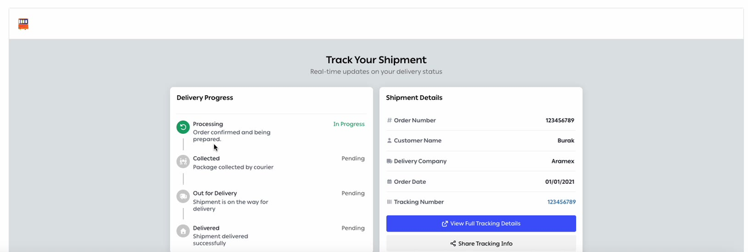748x252 pixels.
Task: Click the "Delivery Progress" card title
Action: tap(205, 97)
